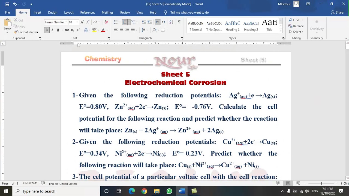Click the Windows search box
The width and height of the screenshot is (349, 196).
pyautogui.click(x=56, y=191)
